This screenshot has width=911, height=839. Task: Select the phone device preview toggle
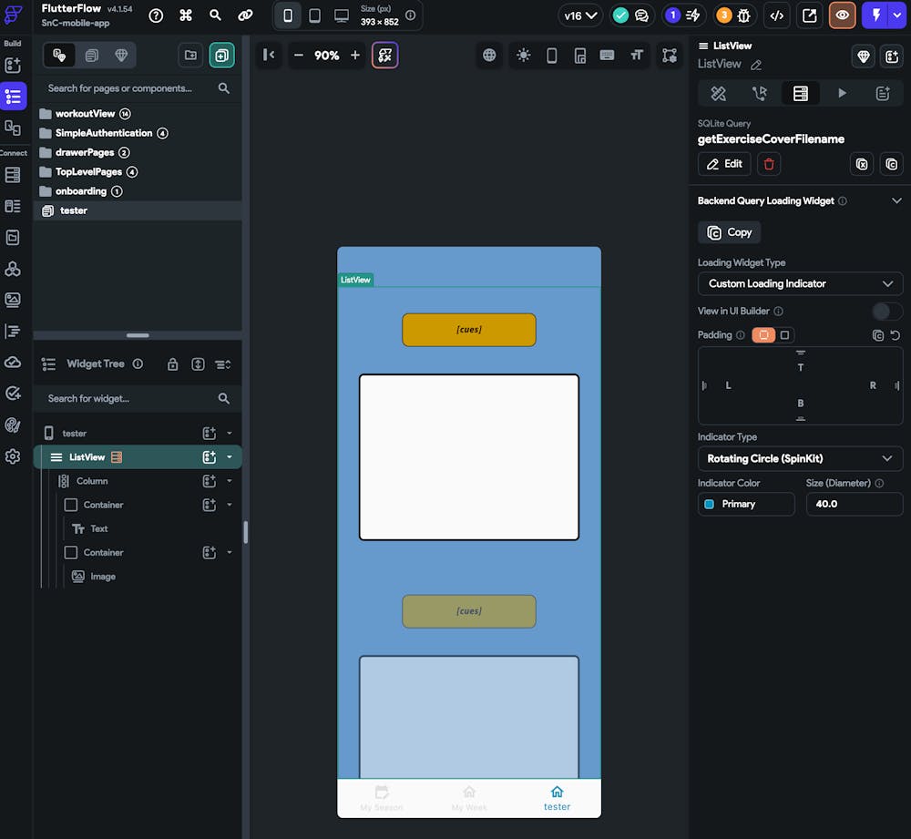tap(288, 15)
